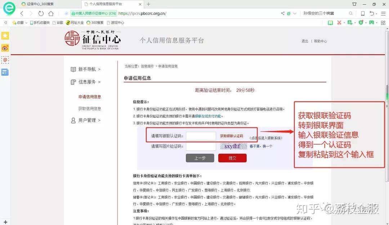Click the share icon in address bar
This screenshot has width=389, height=225.
pos(283,13)
